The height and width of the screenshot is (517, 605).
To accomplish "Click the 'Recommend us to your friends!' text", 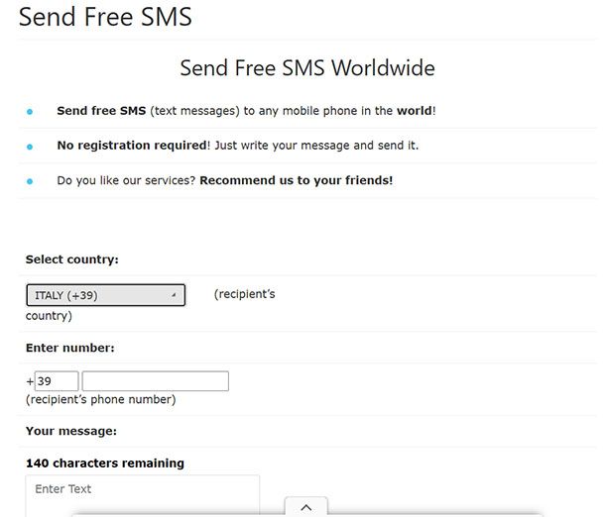I will point(297,180).
